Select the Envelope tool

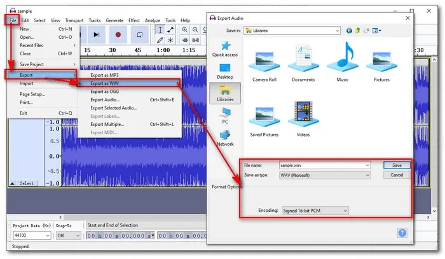click(x=170, y=30)
